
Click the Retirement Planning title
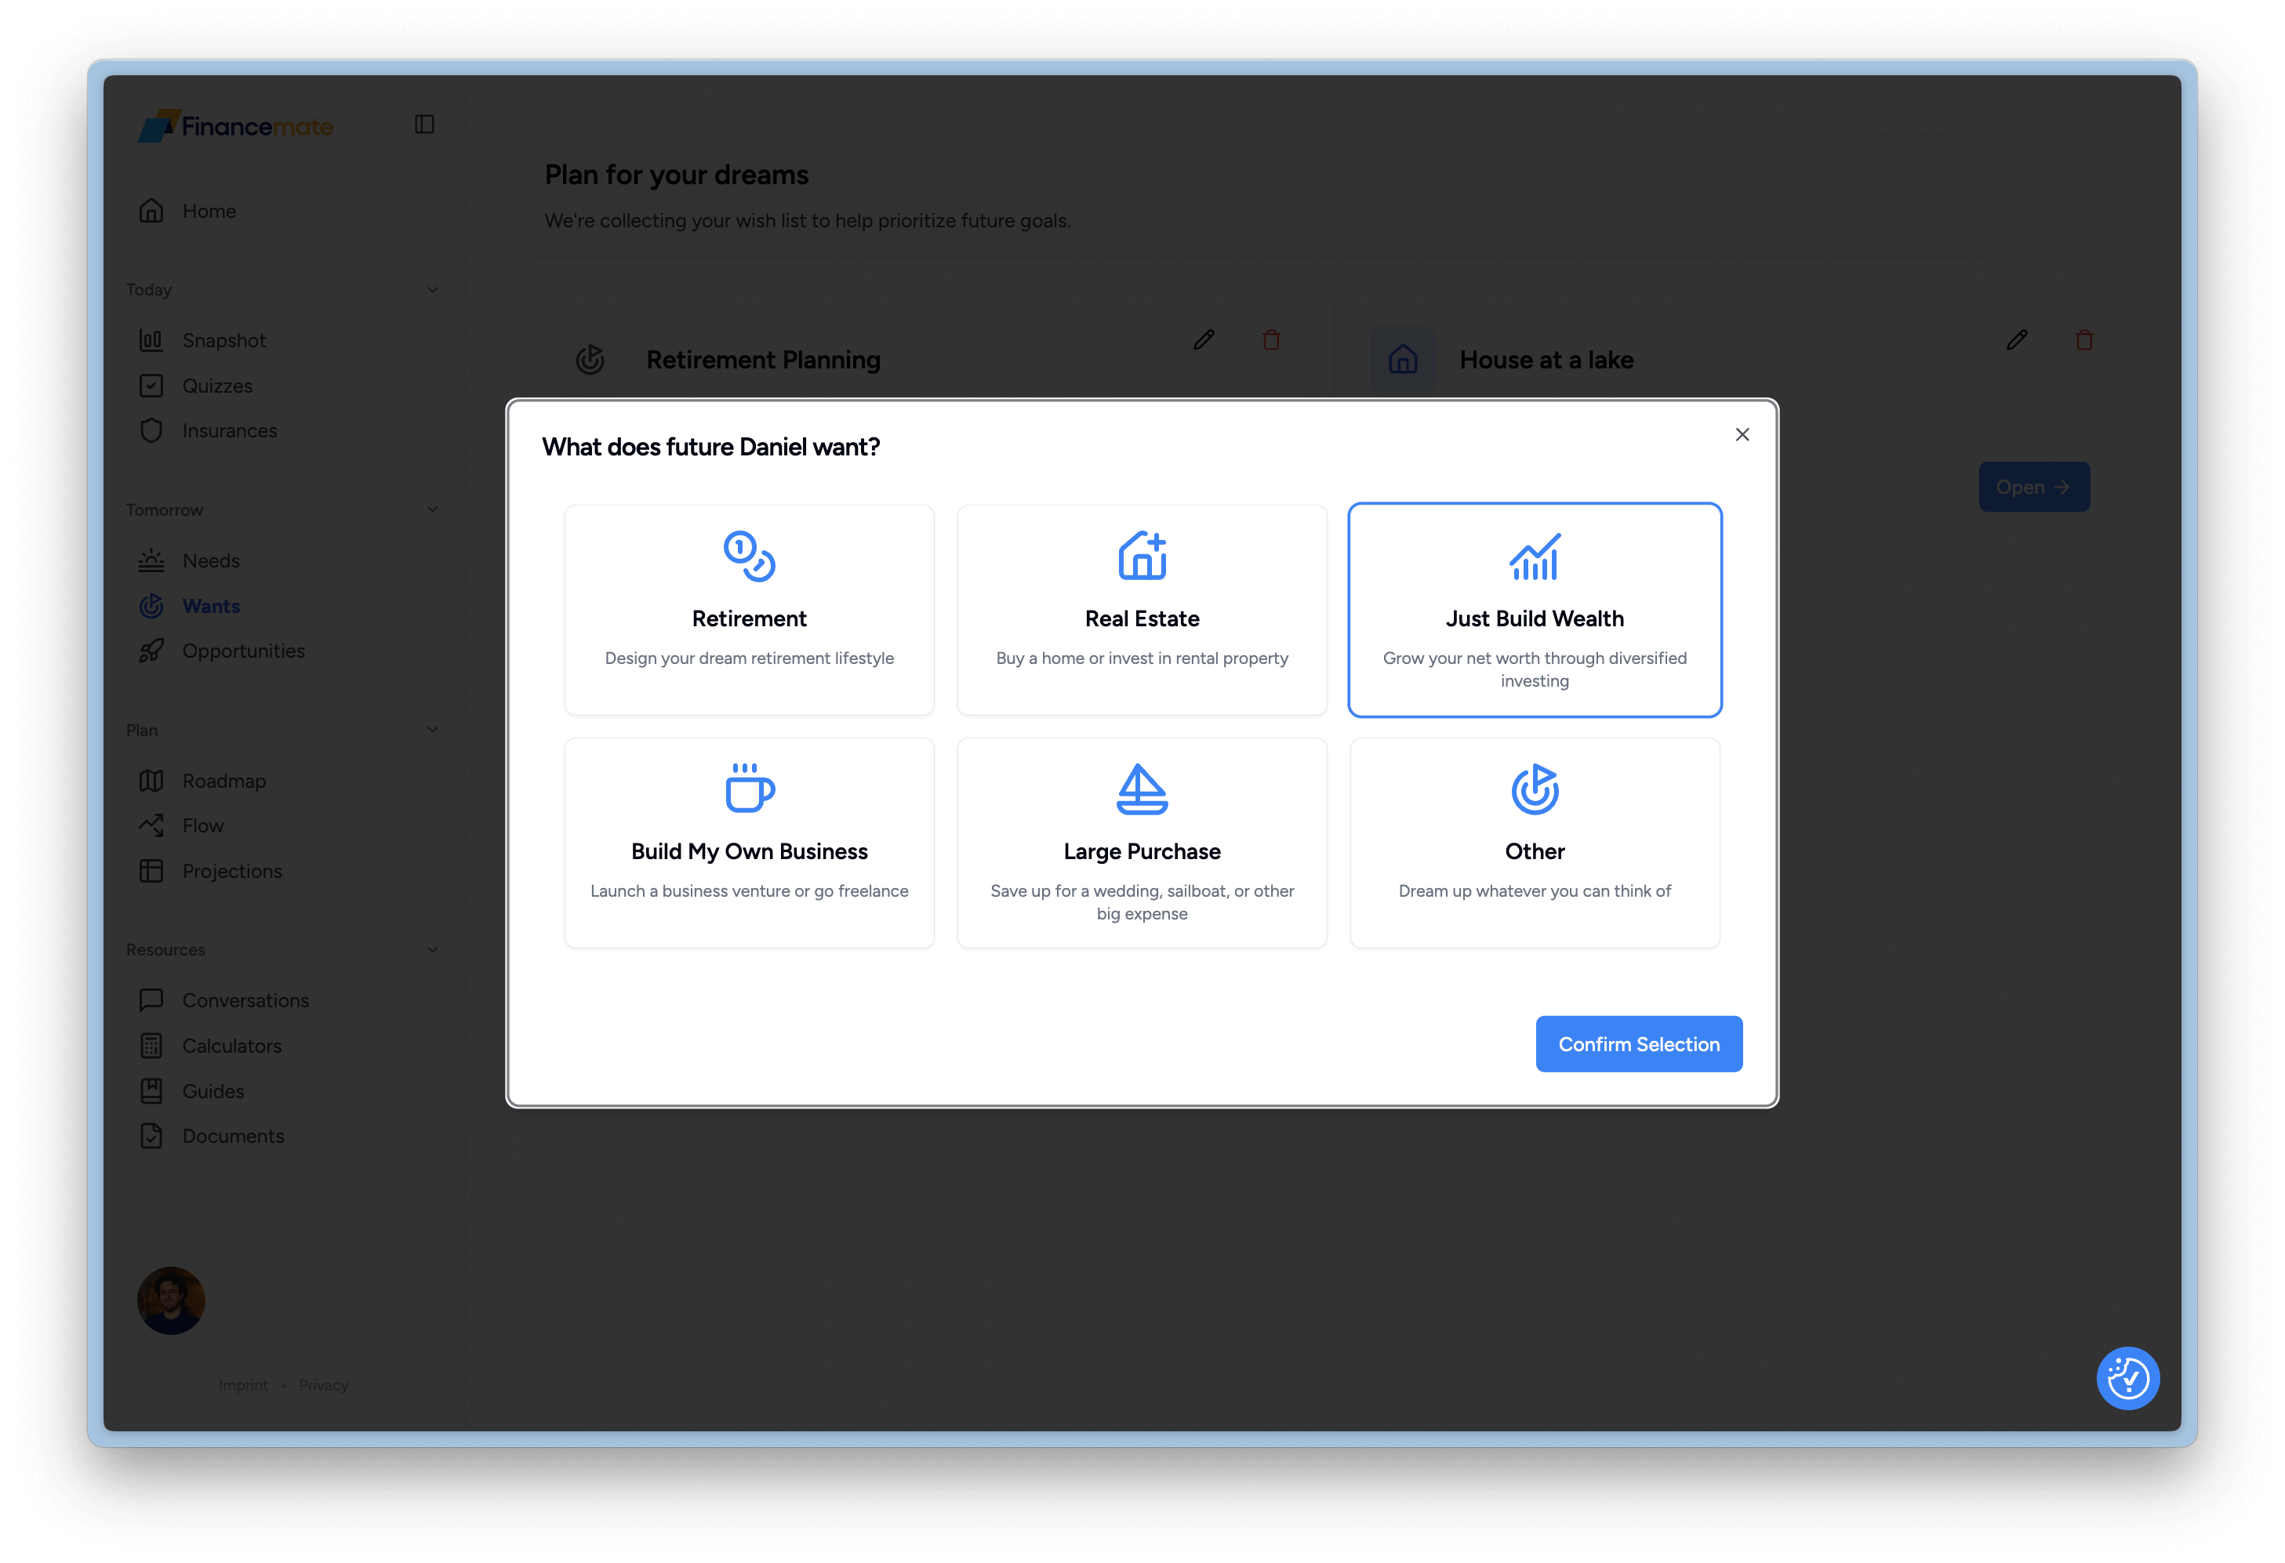click(763, 360)
